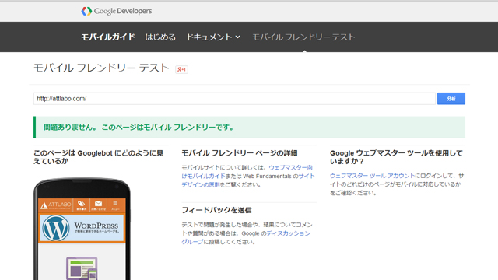Click the green 問題ありません result message
498x280 pixels.
[249, 128]
